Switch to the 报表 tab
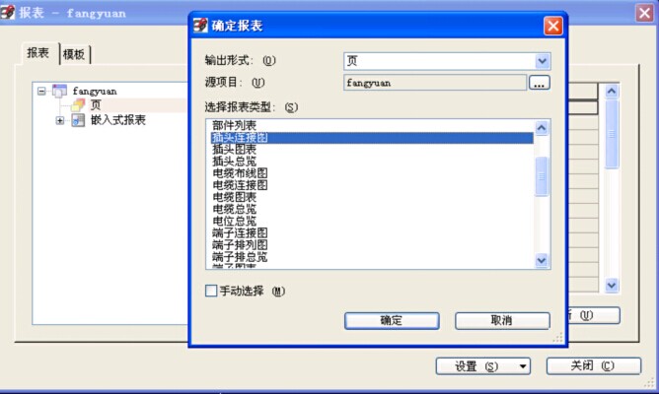This screenshot has height=394, width=659. click(39, 54)
